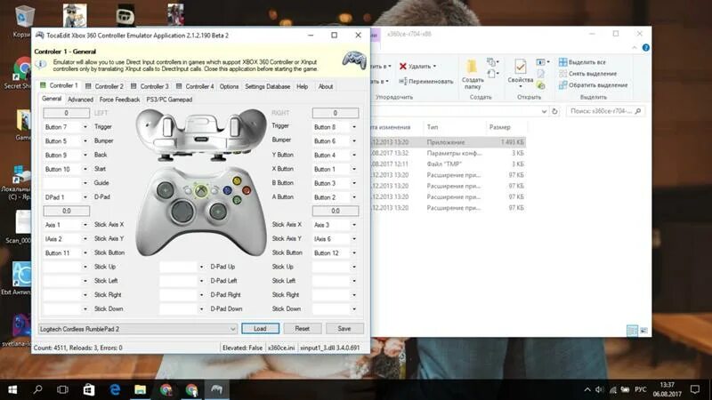
Task: Click the Save button
Action: pyautogui.click(x=344, y=328)
